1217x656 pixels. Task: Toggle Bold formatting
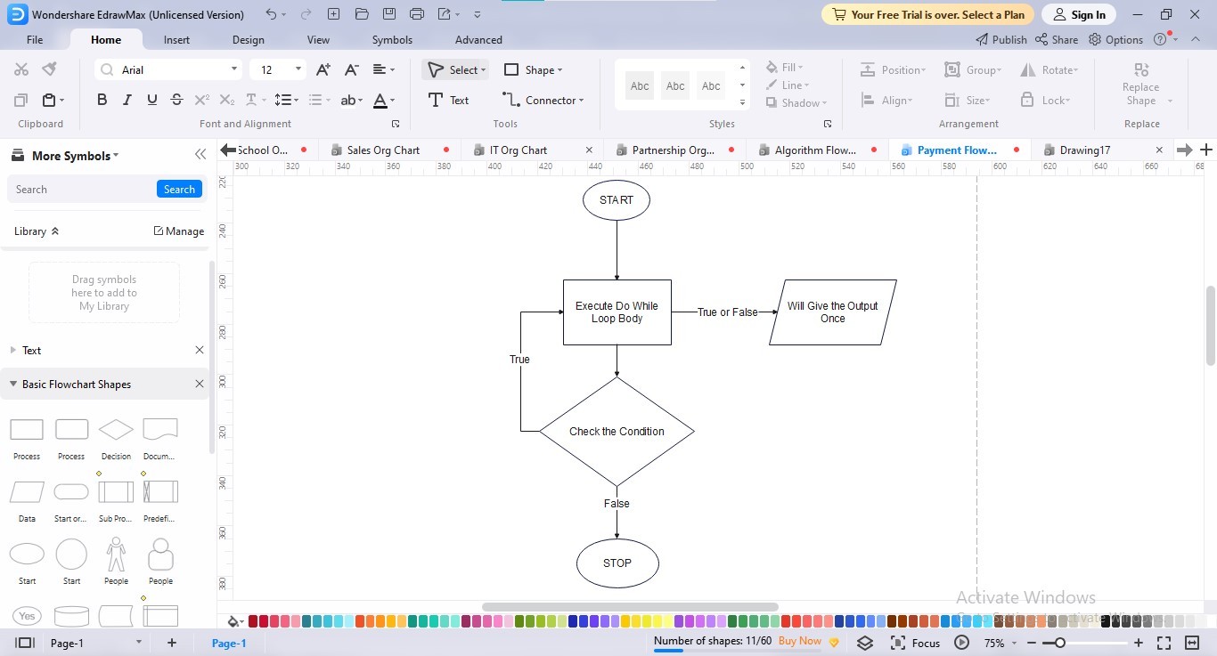[x=102, y=100]
